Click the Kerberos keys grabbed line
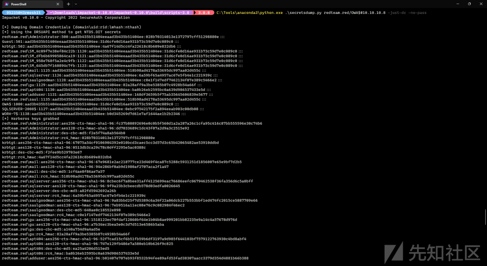487x266 pixels. click(31, 119)
